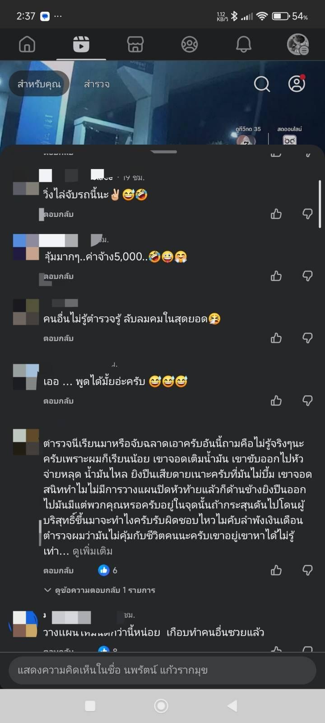Tap the drag handle at the top of the comment sheet

[163, 151]
